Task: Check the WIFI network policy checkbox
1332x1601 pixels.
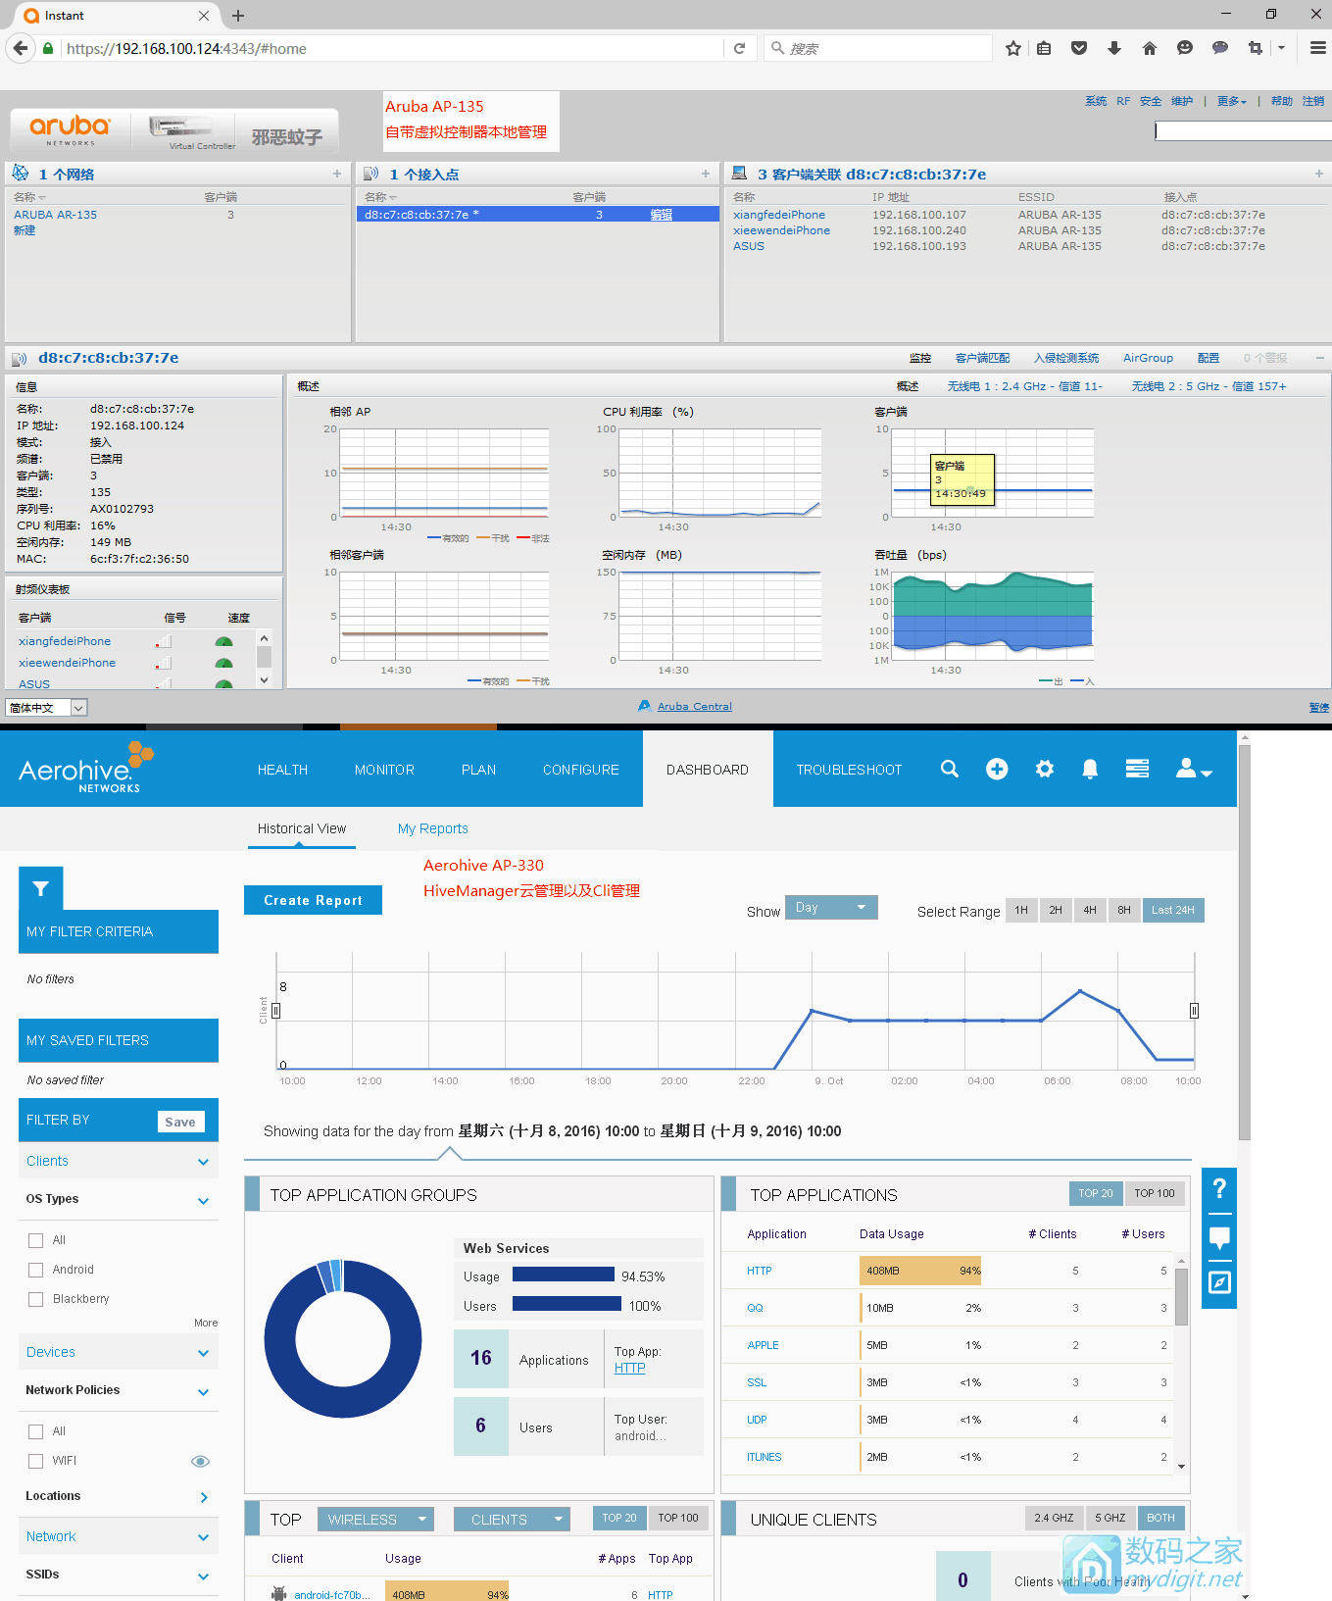Action: pyautogui.click(x=36, y=1461)
